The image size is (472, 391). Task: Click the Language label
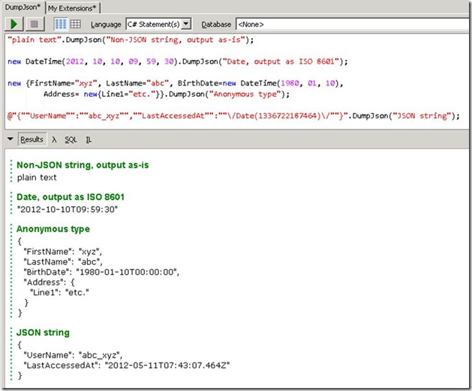106,25
